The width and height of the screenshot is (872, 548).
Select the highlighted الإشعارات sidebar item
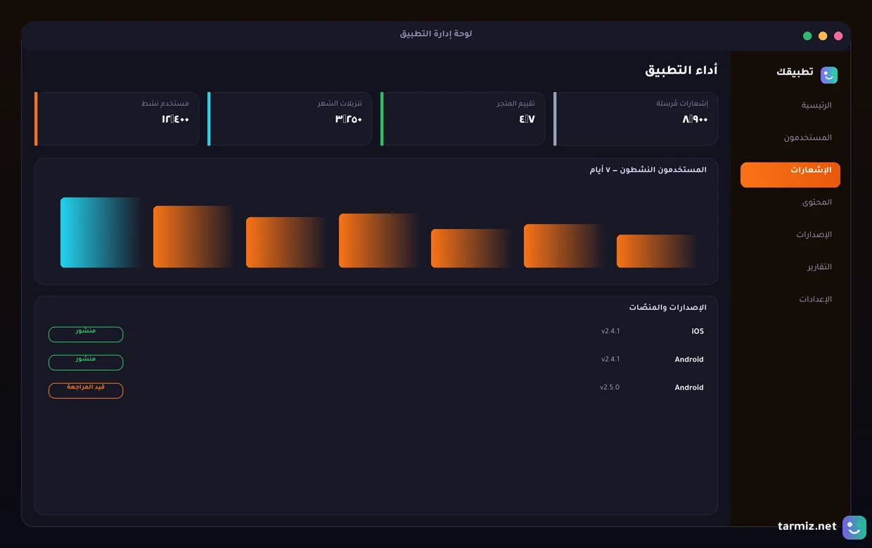point(790,175)
